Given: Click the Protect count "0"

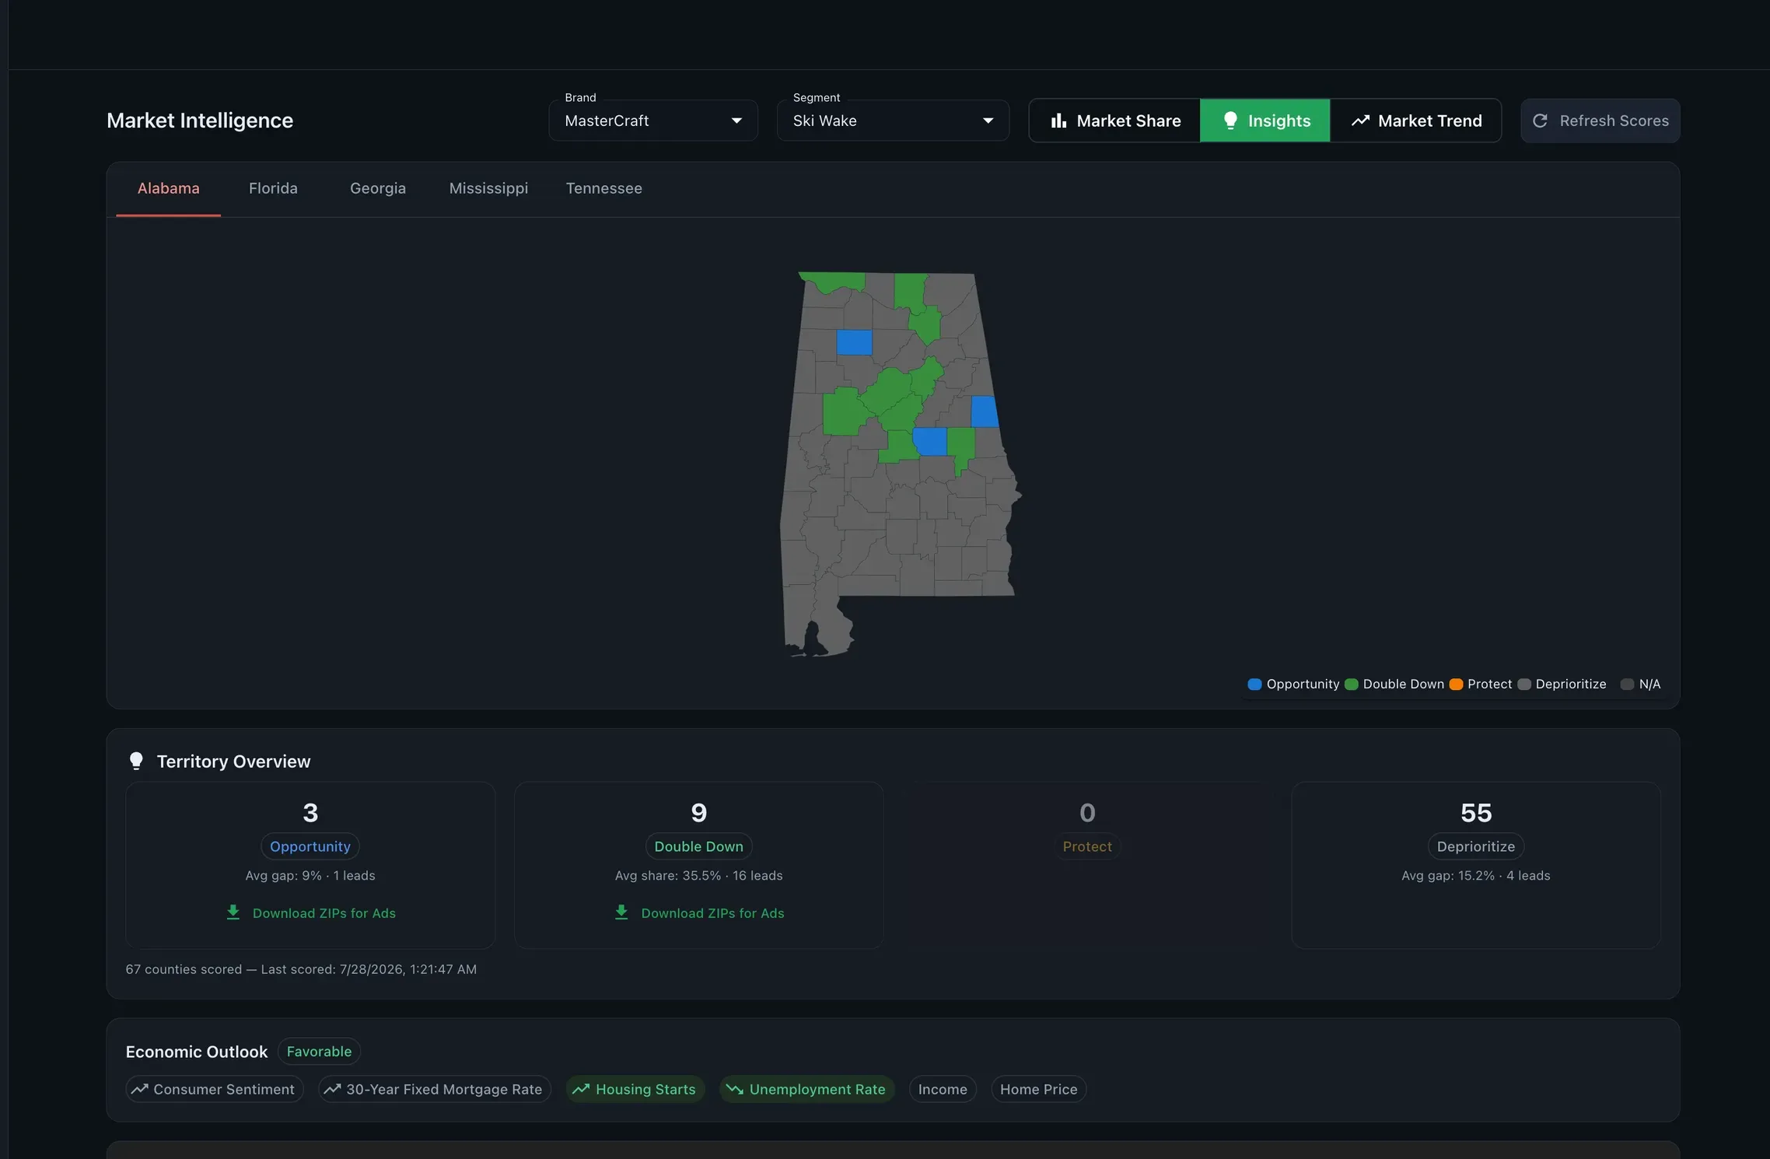Looking at the screenshot, I should tap(1087, 813).
